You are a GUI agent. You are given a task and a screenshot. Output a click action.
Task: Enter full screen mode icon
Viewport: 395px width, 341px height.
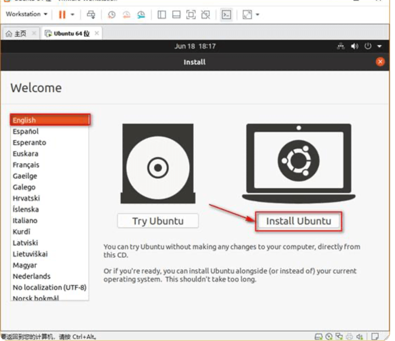click(191, 15)
